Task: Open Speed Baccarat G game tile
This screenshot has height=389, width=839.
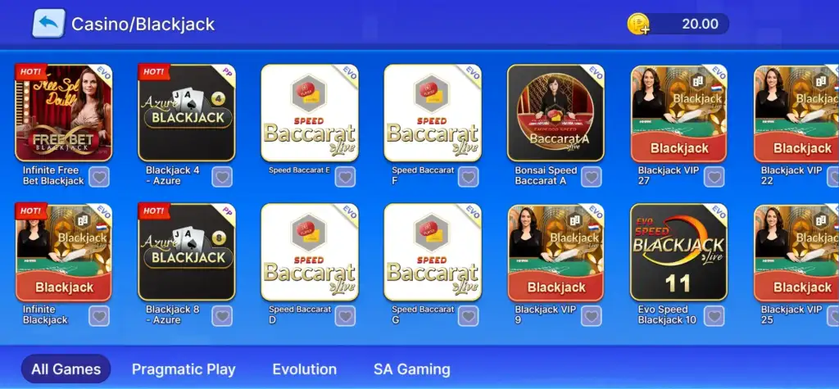Action: tap(433, 252)
